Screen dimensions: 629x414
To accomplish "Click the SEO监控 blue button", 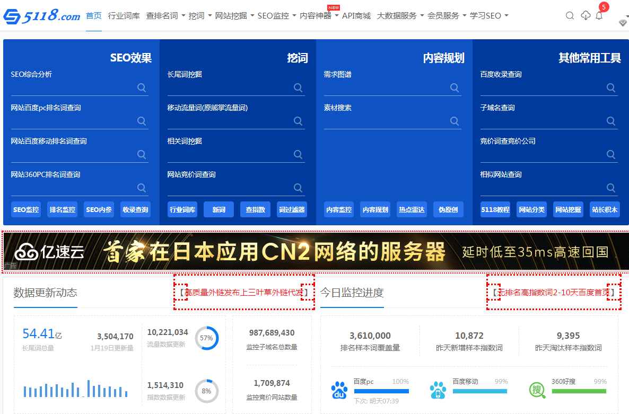I will (26, 209).
